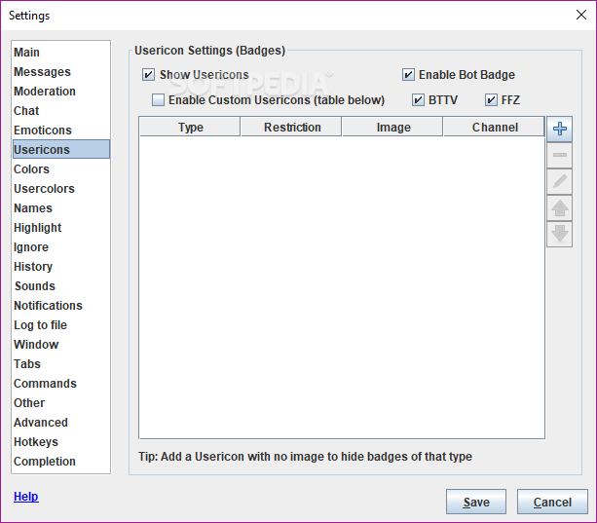Cancel the settings dialog
Viewport: 597px width, 523px height.
click(552, 502)
